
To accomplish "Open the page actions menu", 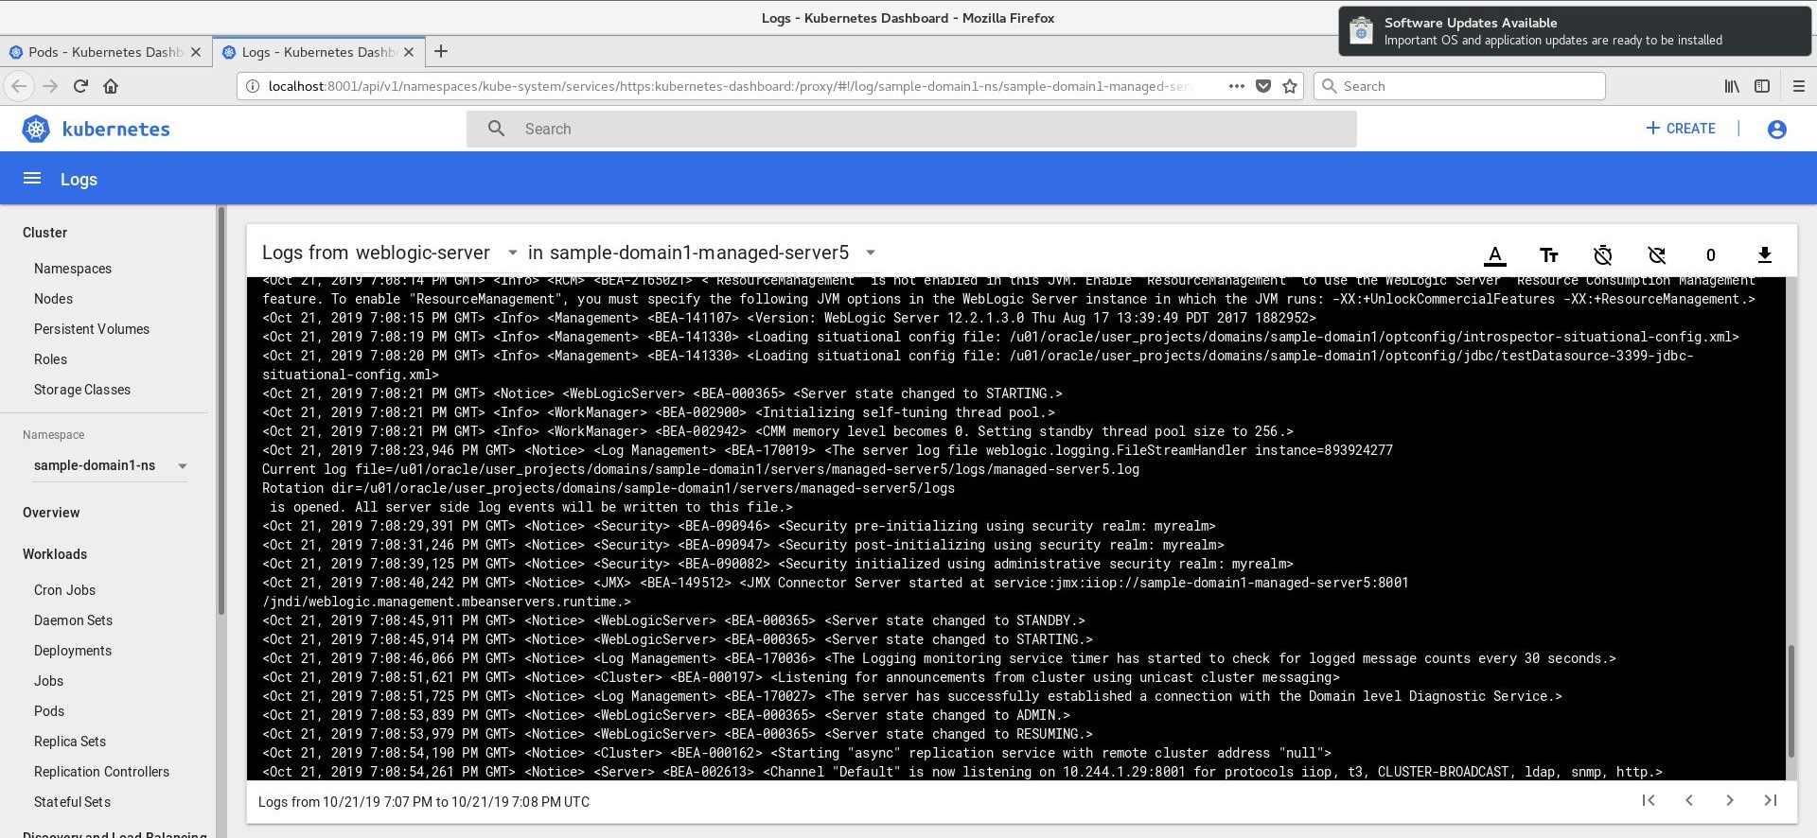I will [x=1236, y=86].
